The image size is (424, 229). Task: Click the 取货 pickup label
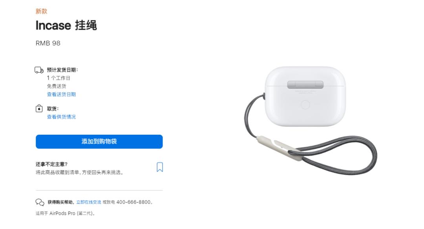click(x=53, y=109)
